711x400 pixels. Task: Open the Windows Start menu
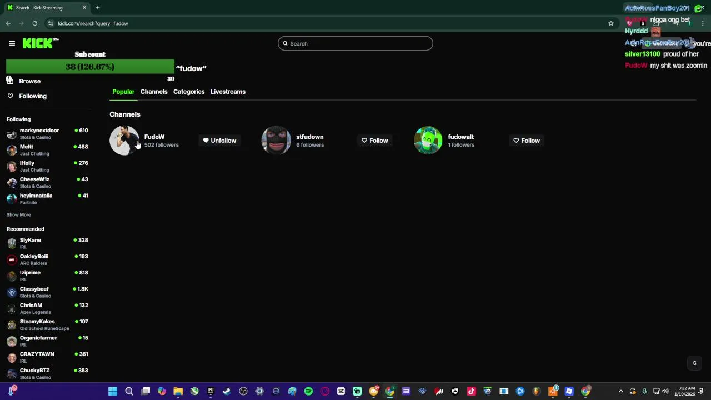pos(113,391)
